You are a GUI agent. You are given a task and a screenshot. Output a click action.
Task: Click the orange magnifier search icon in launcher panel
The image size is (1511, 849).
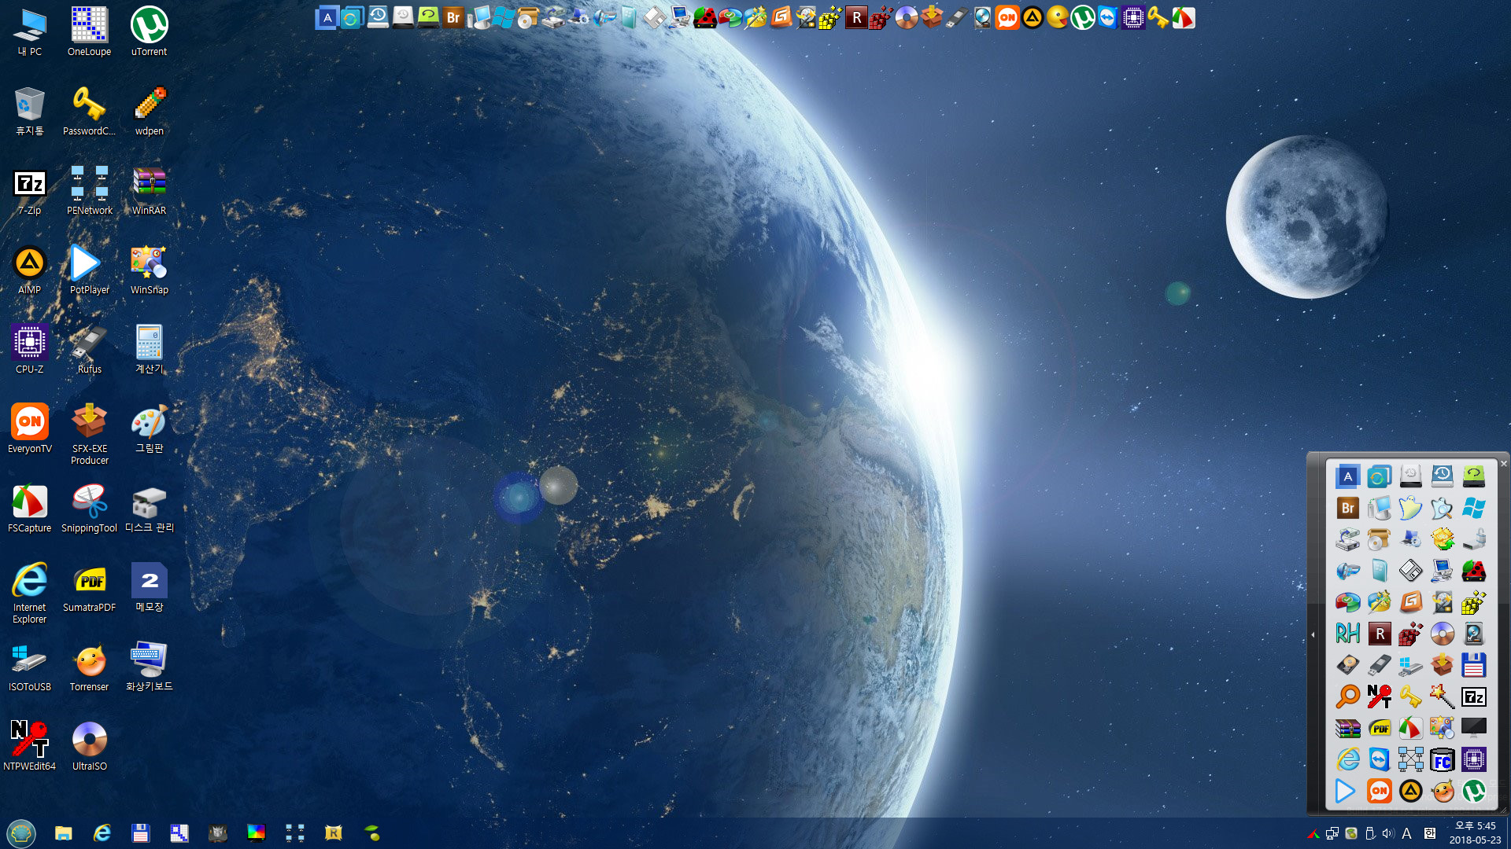pyautogui.click(x=1347, y=696)
